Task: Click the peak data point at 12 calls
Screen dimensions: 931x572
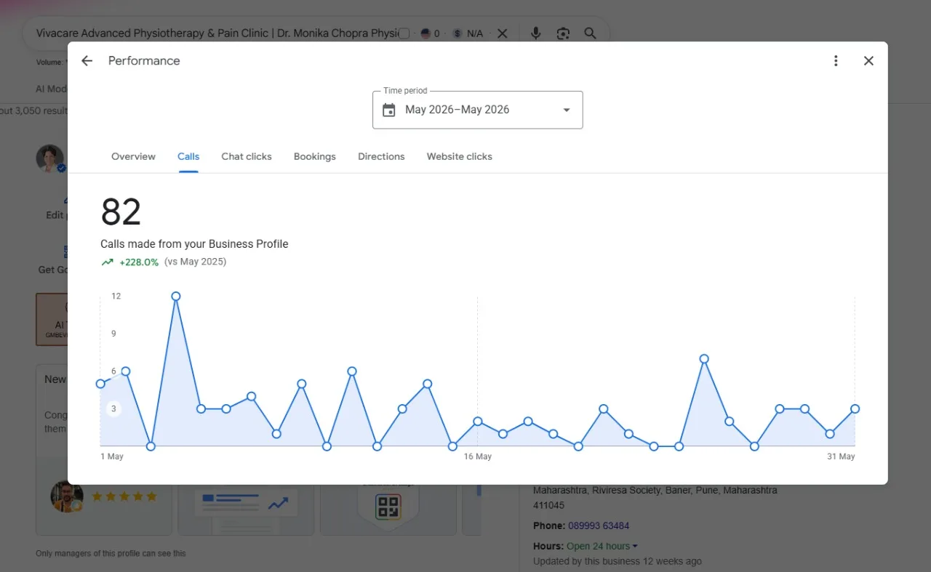Action: (x=176, y=296)
